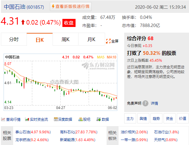Click the 5.07 price label on chart axis
189x145 pixels.
(x=8, y=64)
